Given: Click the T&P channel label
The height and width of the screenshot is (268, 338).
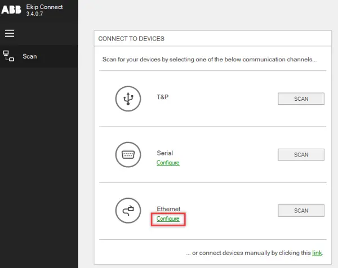Looking at the screenshot, I should pyautogui.click(x=163, y=97).
